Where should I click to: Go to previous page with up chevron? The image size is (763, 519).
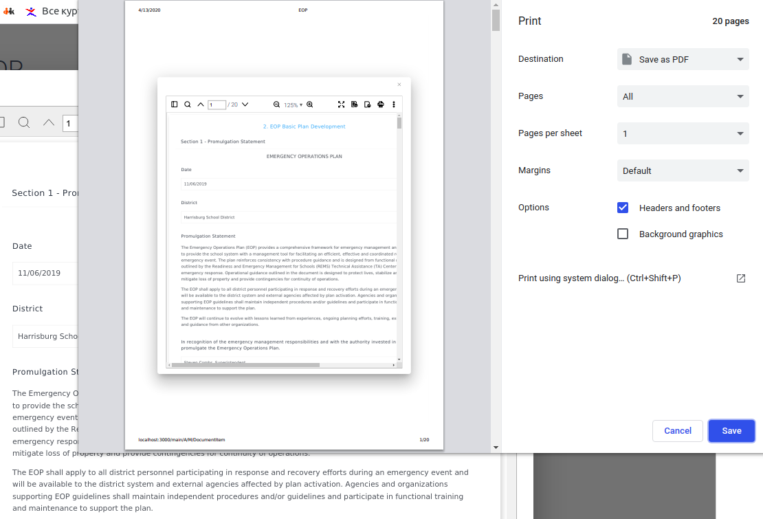coord(201,104)
